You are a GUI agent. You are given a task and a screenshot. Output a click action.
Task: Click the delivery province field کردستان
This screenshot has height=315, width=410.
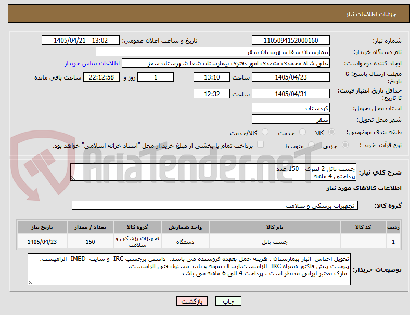(291, 108)
